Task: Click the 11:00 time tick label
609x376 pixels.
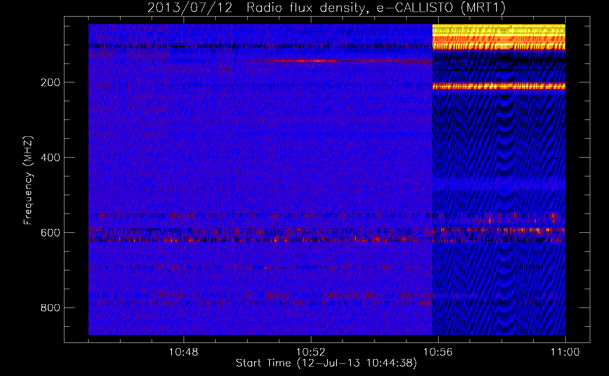Action: click(565, 352)
